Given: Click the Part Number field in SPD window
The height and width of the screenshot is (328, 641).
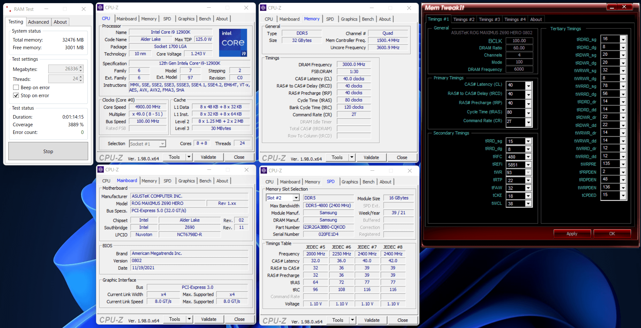Looking at the screenshot, I should tap(328, 227).
